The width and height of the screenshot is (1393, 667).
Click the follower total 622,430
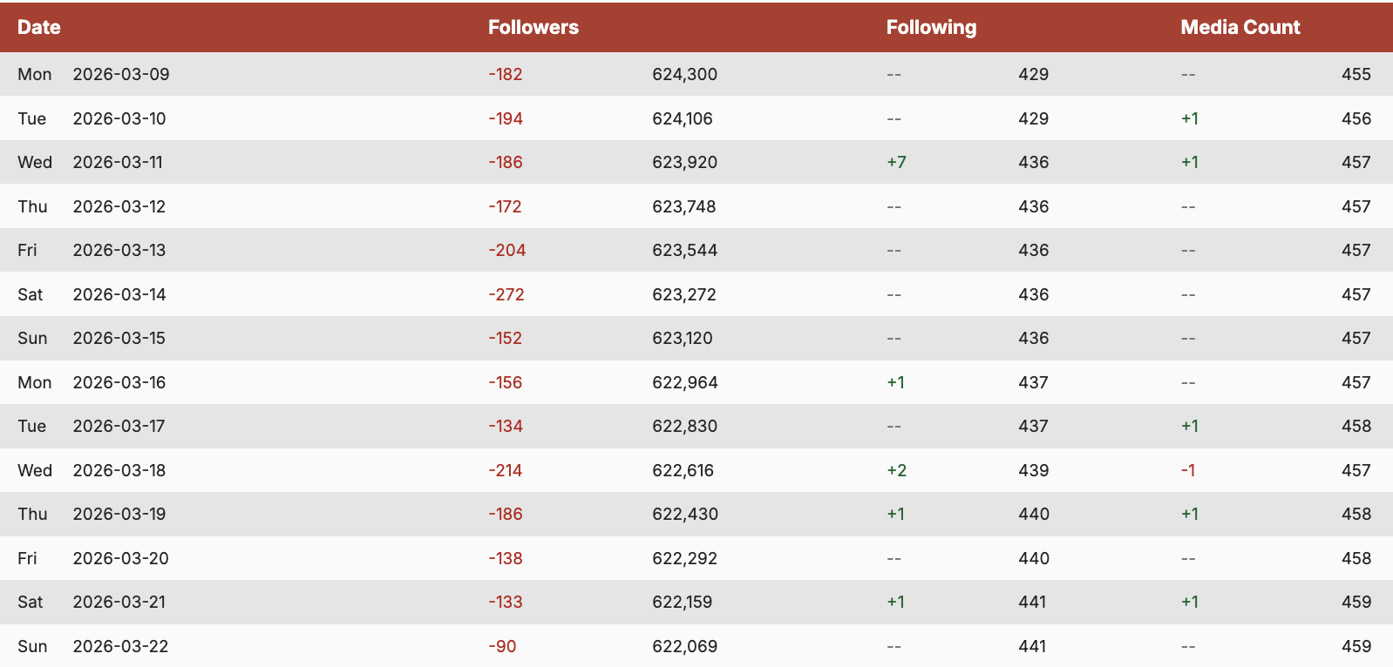(685, 514)
